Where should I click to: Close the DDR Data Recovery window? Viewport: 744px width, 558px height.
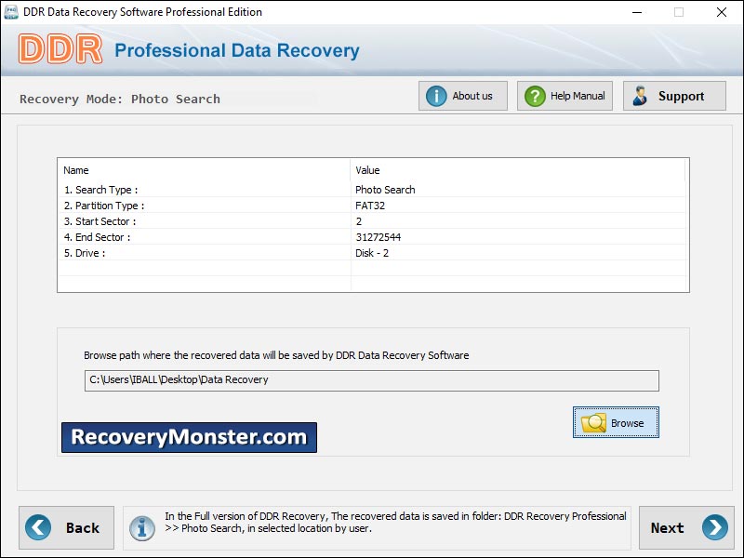[722, 12]
